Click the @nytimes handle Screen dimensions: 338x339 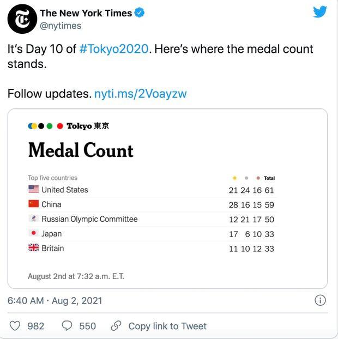coord(61,26)
